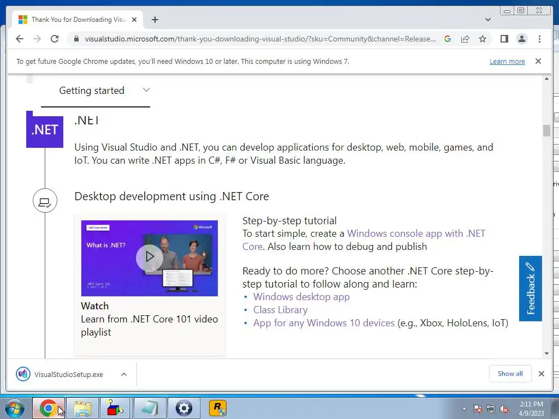Click Show all downloads
559x419 pixels.
pyautogui.click(x=510, y=374)
